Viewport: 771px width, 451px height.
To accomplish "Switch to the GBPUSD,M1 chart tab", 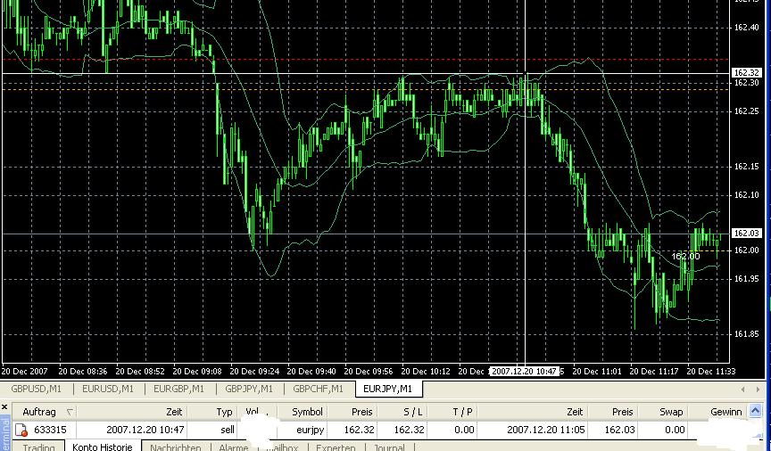I will 37,389.
